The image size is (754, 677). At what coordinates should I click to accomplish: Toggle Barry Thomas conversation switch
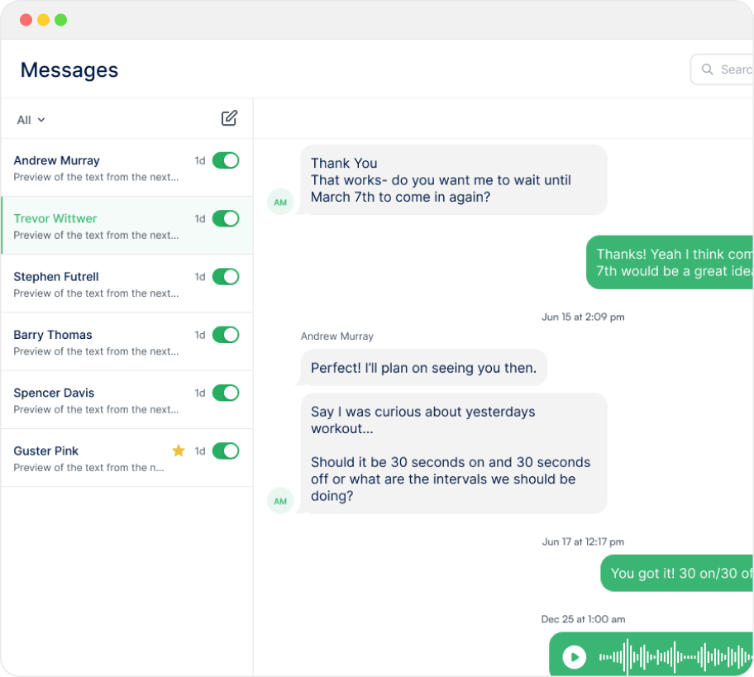pyautogui.click(x=226, y=335)
